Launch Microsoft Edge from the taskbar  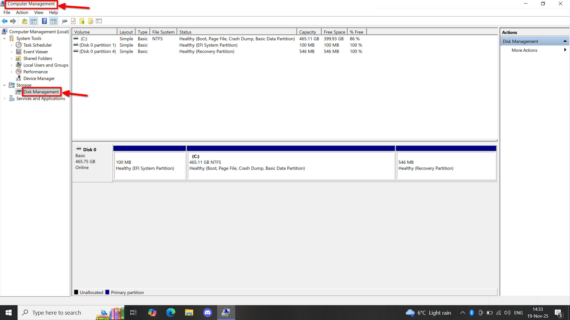coord(171,313)
